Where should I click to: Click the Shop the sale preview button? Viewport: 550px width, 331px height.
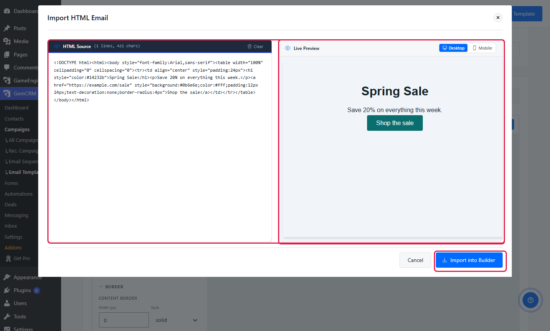(395, 123)
